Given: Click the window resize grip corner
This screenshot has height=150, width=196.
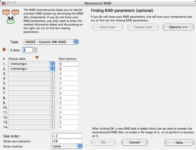Looking at the screenshot, I should pos(194,148).
